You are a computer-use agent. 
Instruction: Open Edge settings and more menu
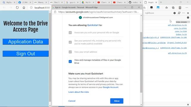tap(187, 8)
